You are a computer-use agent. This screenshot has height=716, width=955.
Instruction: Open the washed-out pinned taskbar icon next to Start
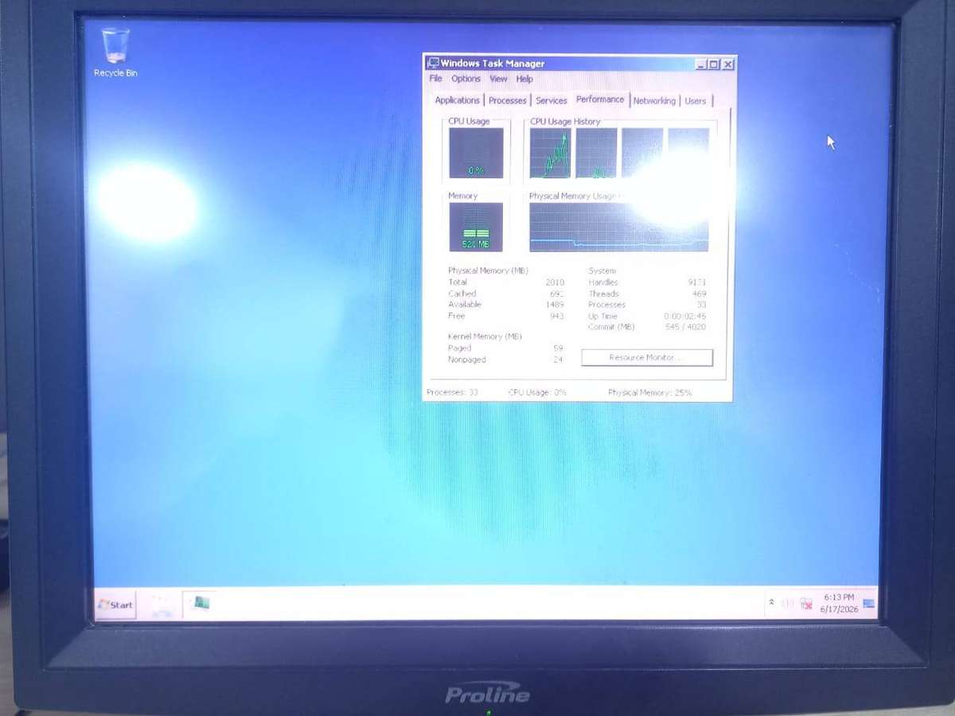coord(162,605)
